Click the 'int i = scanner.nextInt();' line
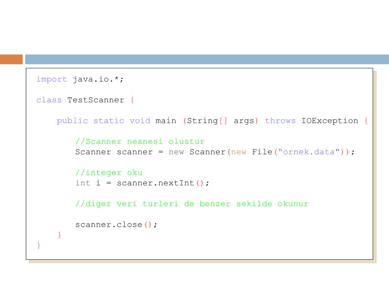389x292 pixels. (x=142, y=183)
